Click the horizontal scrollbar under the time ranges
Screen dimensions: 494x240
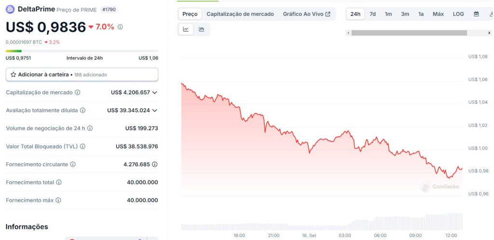pyautogui.click(x=409, y=33)
